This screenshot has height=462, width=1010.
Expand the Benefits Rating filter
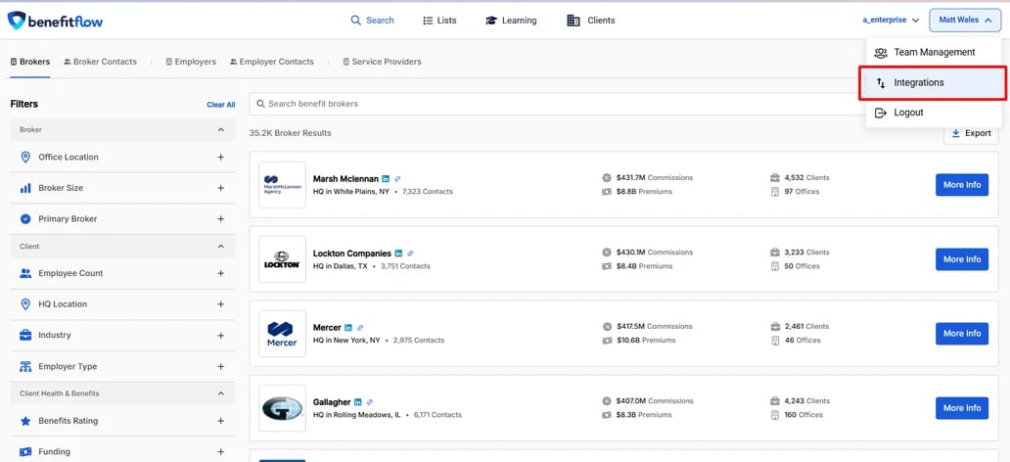point(221,421)
